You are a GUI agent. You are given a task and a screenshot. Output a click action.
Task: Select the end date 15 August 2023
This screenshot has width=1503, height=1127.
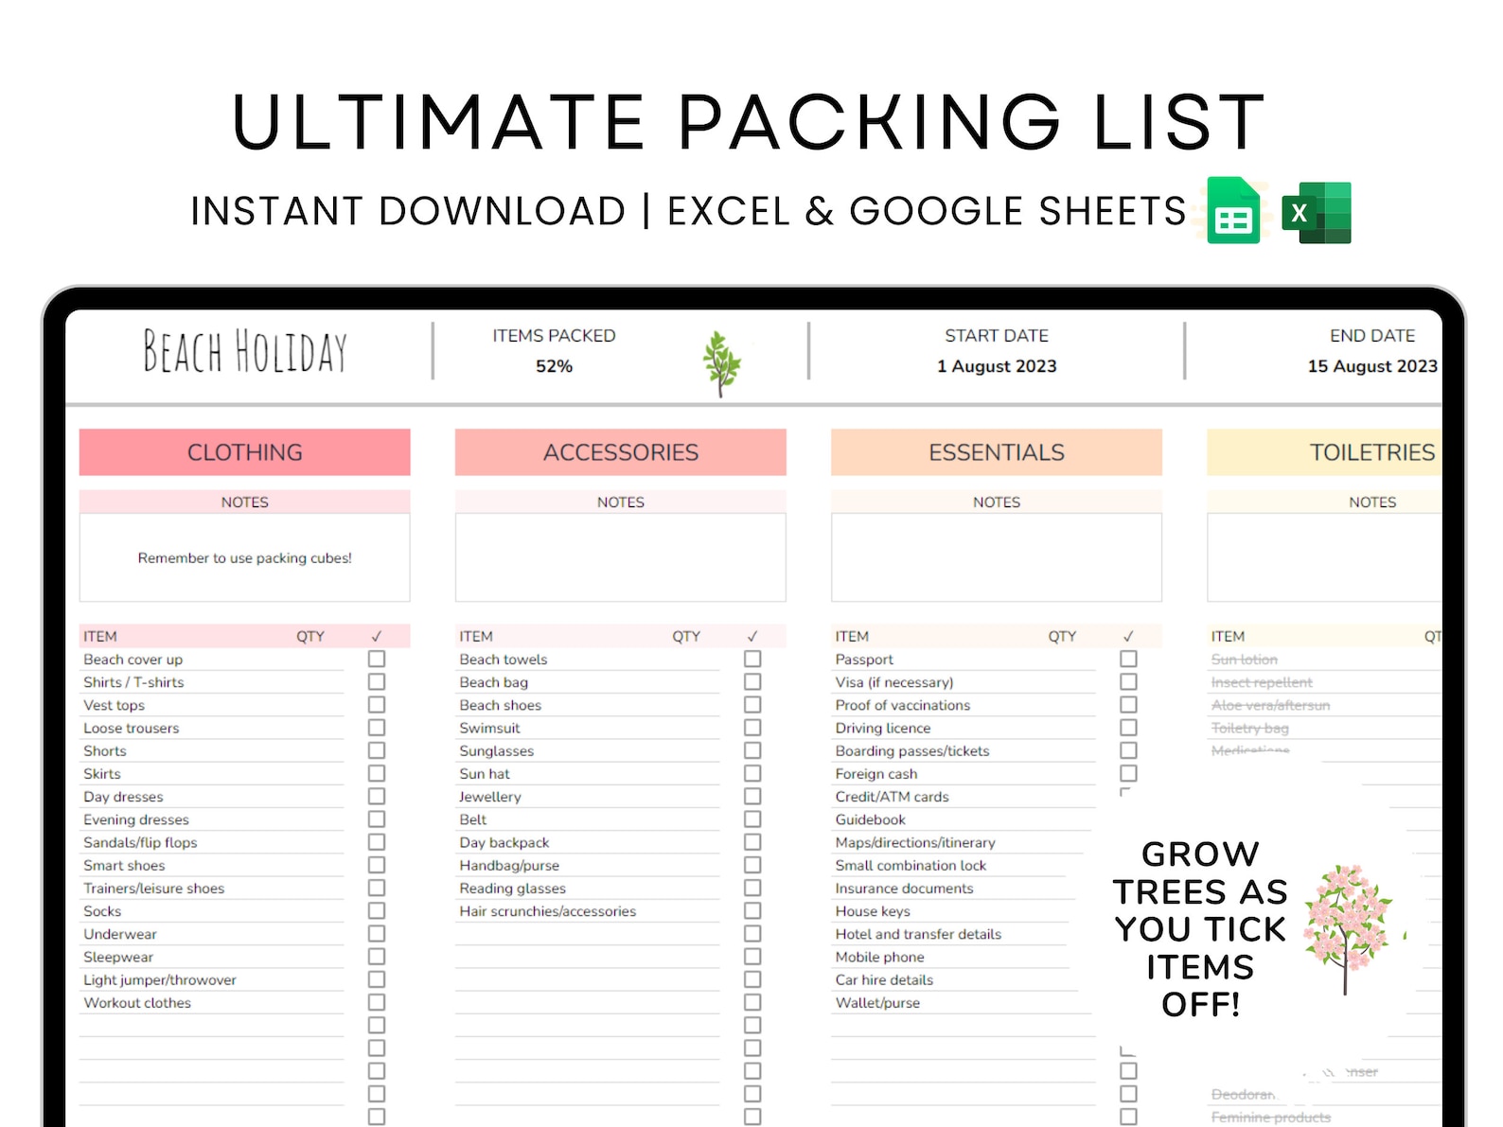click(x=1372, y=366)
